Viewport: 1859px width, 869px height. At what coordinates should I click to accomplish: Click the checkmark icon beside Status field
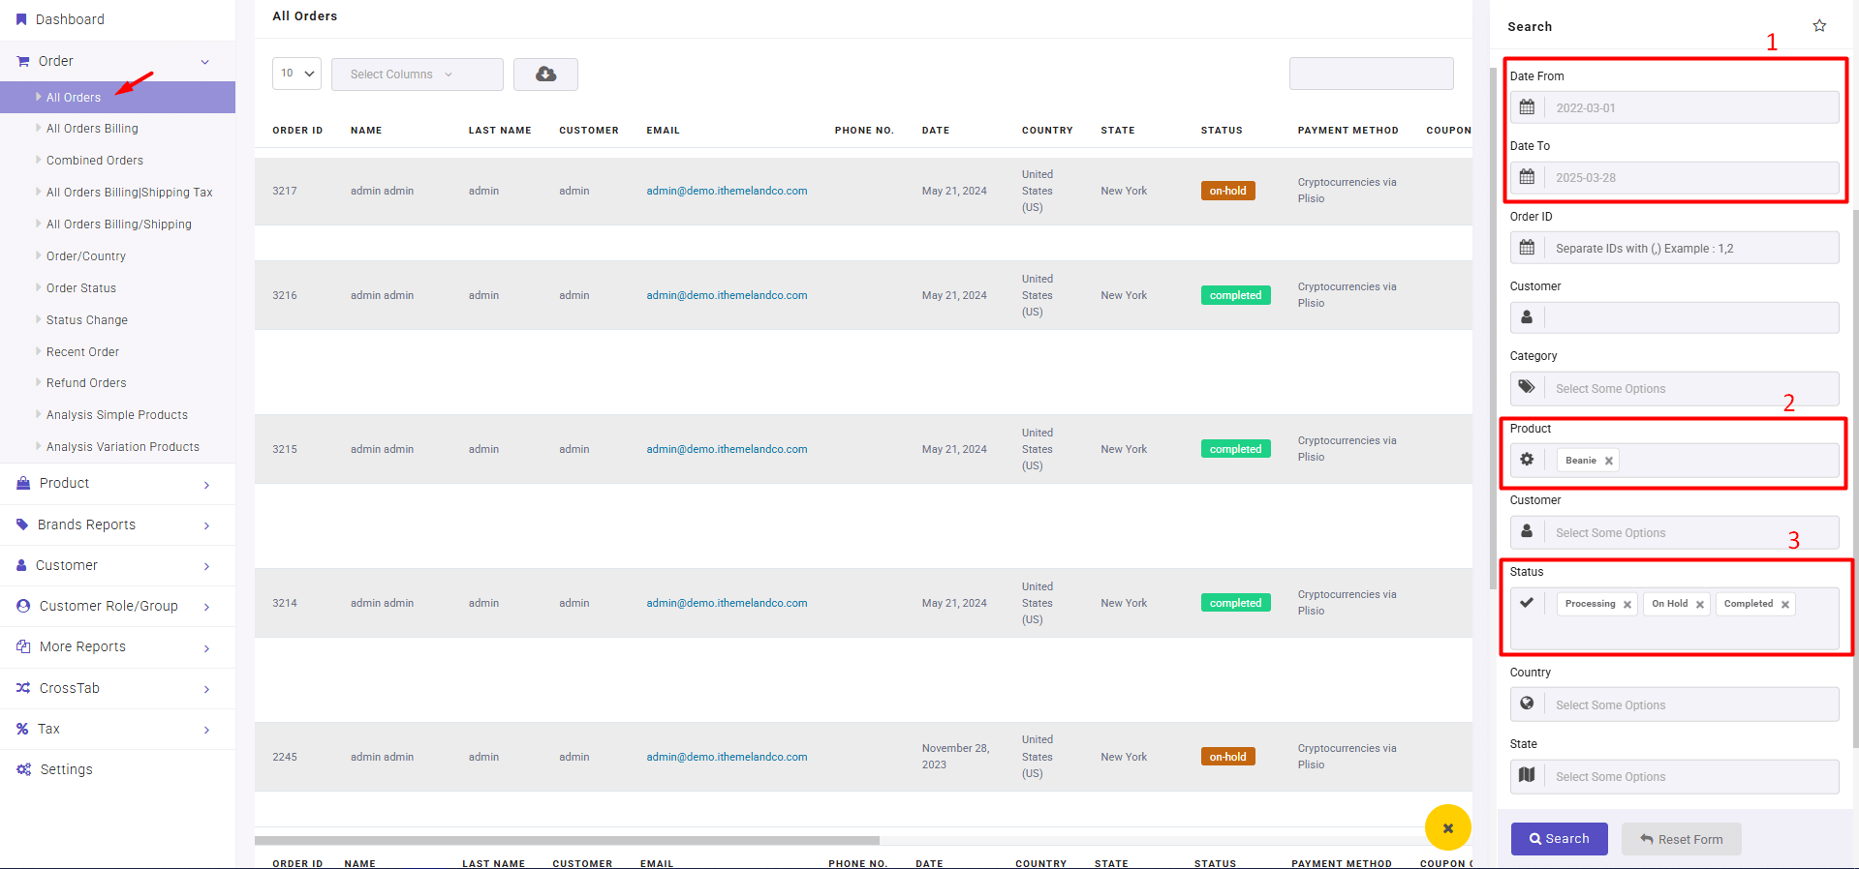click(1527, 603)
